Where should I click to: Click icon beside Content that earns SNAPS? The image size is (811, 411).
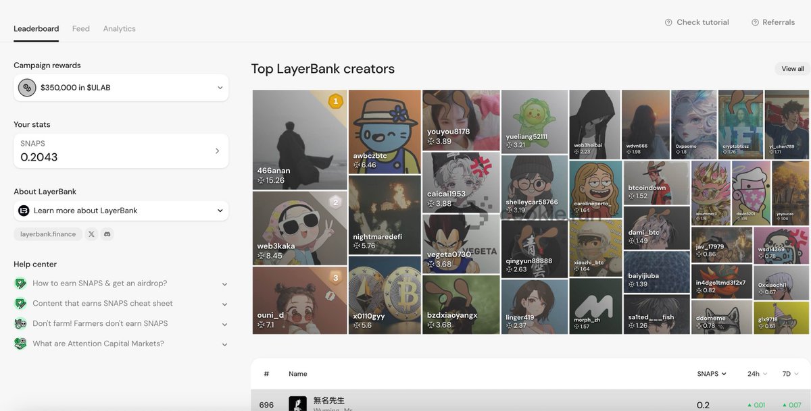coord(20,304)
